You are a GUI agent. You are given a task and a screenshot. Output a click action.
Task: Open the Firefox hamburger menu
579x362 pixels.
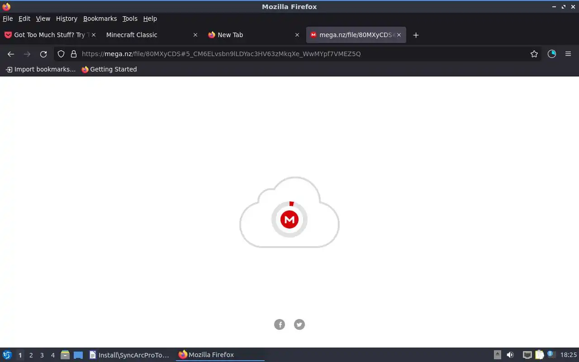tap(568, 54)
